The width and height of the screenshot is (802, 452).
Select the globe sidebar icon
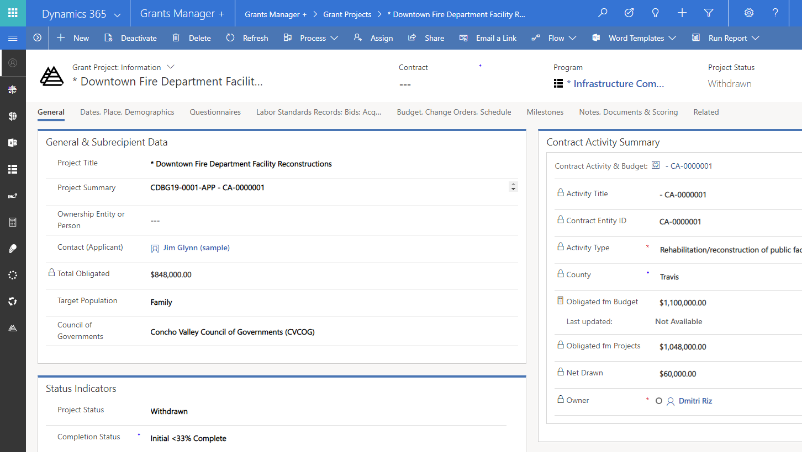(13, 116)
